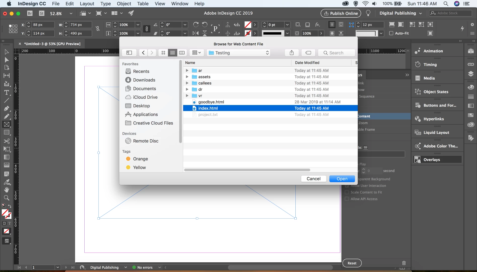Go back in the file browser
477x272 pixels.
143,53
